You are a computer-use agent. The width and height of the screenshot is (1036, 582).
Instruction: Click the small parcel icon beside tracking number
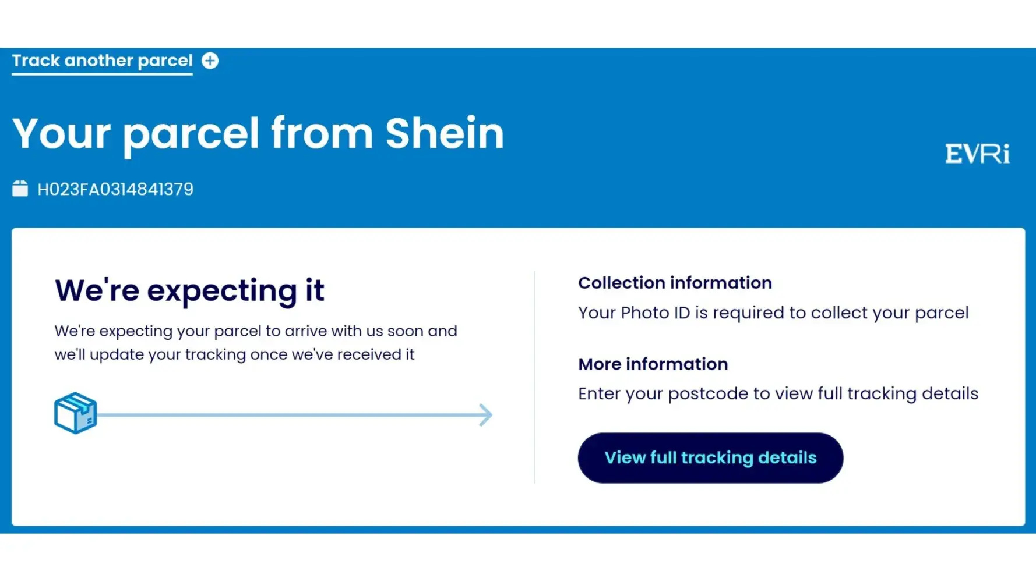(20, 189)
